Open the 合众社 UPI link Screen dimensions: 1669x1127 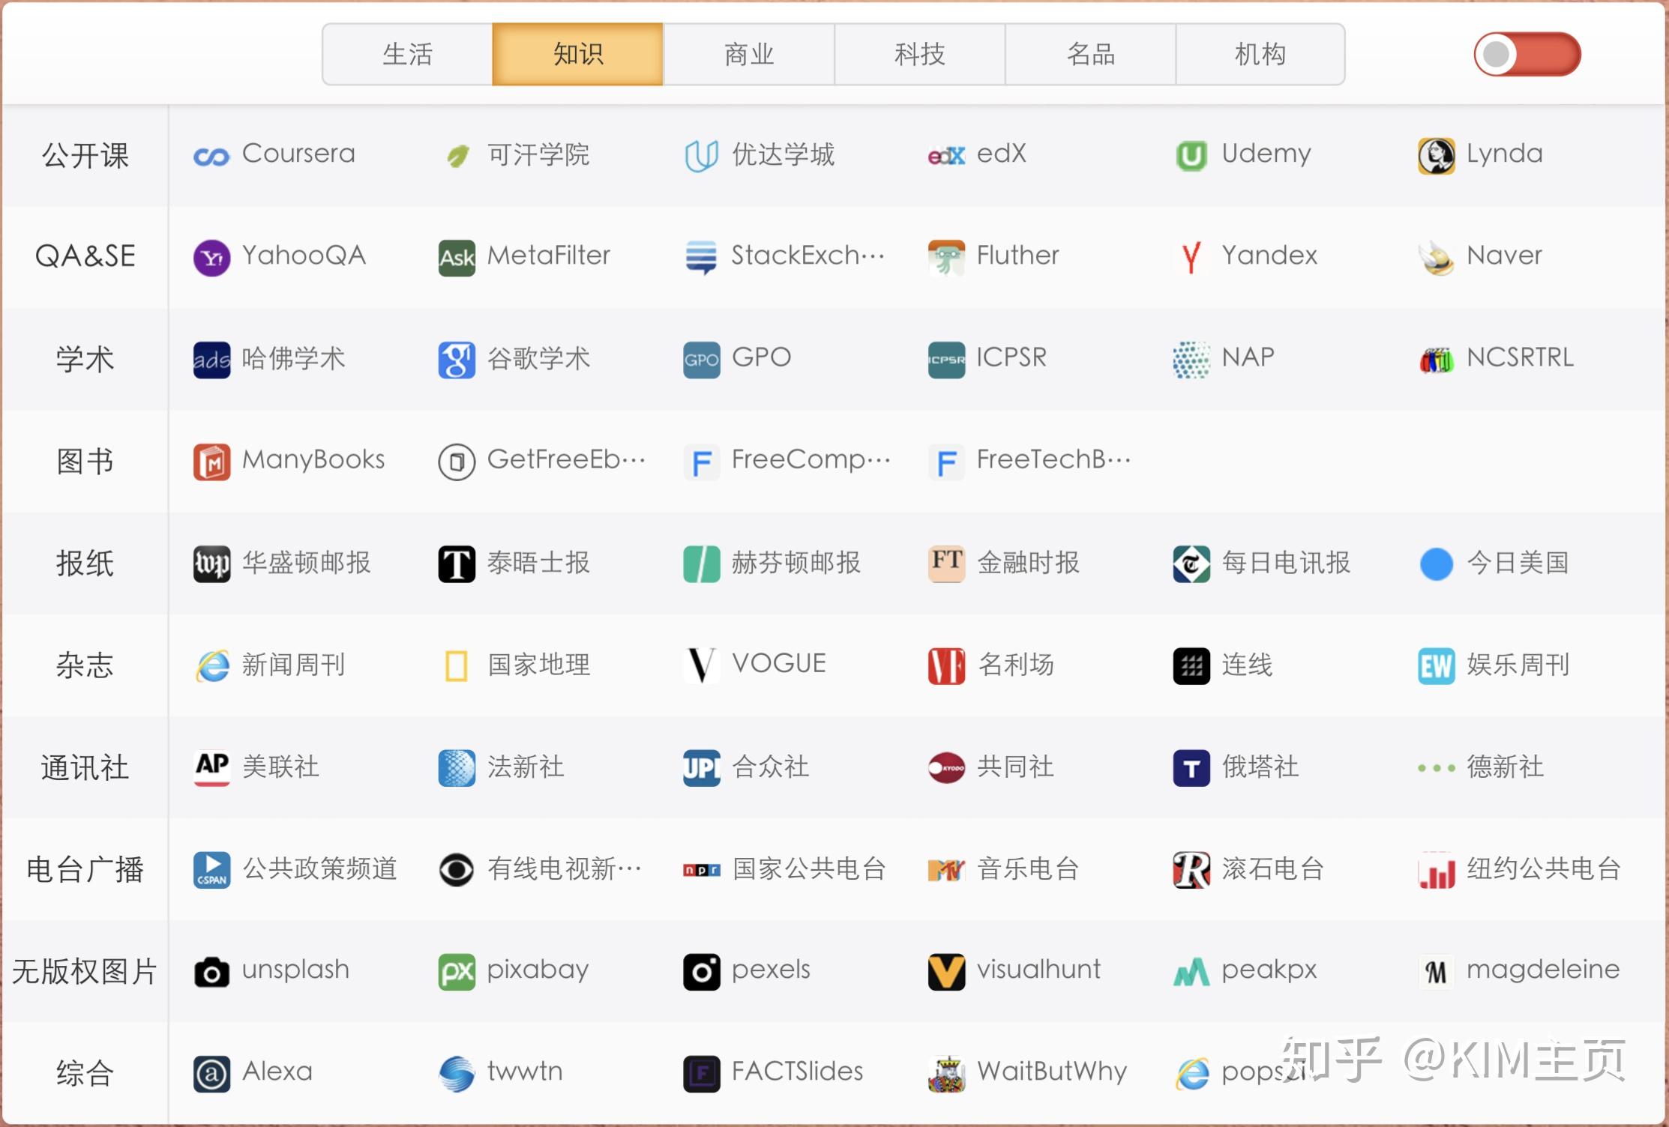click(x=747, y=767)
